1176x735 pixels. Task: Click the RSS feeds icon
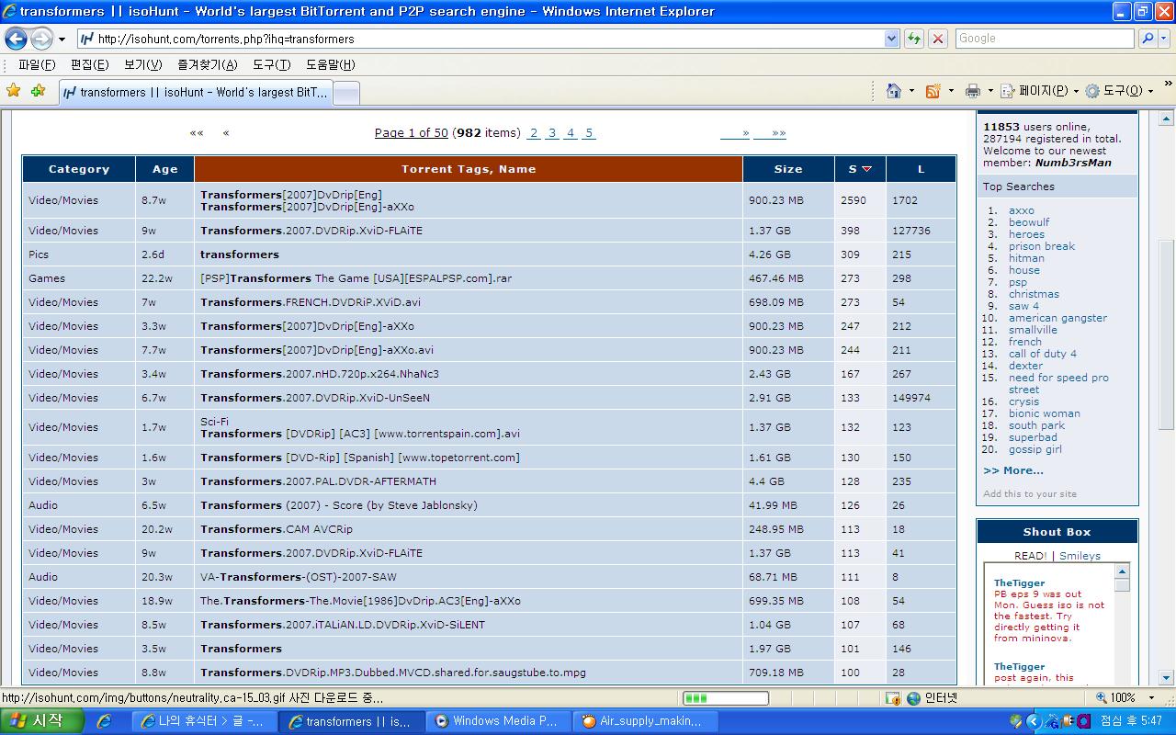coord(933,91)
